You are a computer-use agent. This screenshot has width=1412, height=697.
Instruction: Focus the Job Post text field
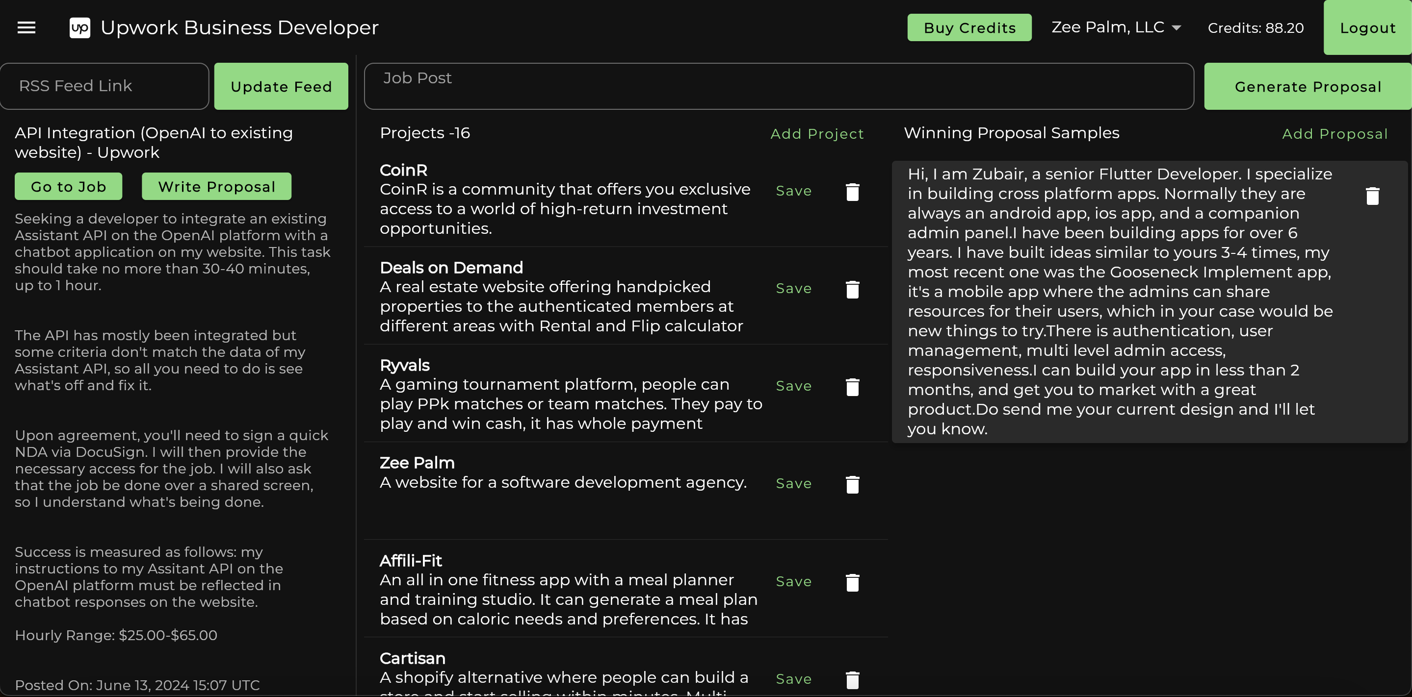(x=779, y=86)
